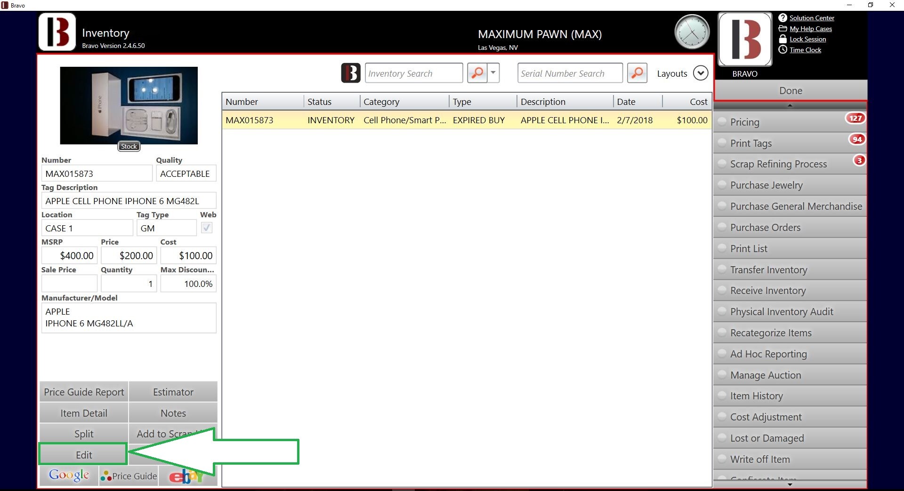904x491 pixels.
Task: Click the large BRAVO user logo tile
Action: tap(745, 40)
